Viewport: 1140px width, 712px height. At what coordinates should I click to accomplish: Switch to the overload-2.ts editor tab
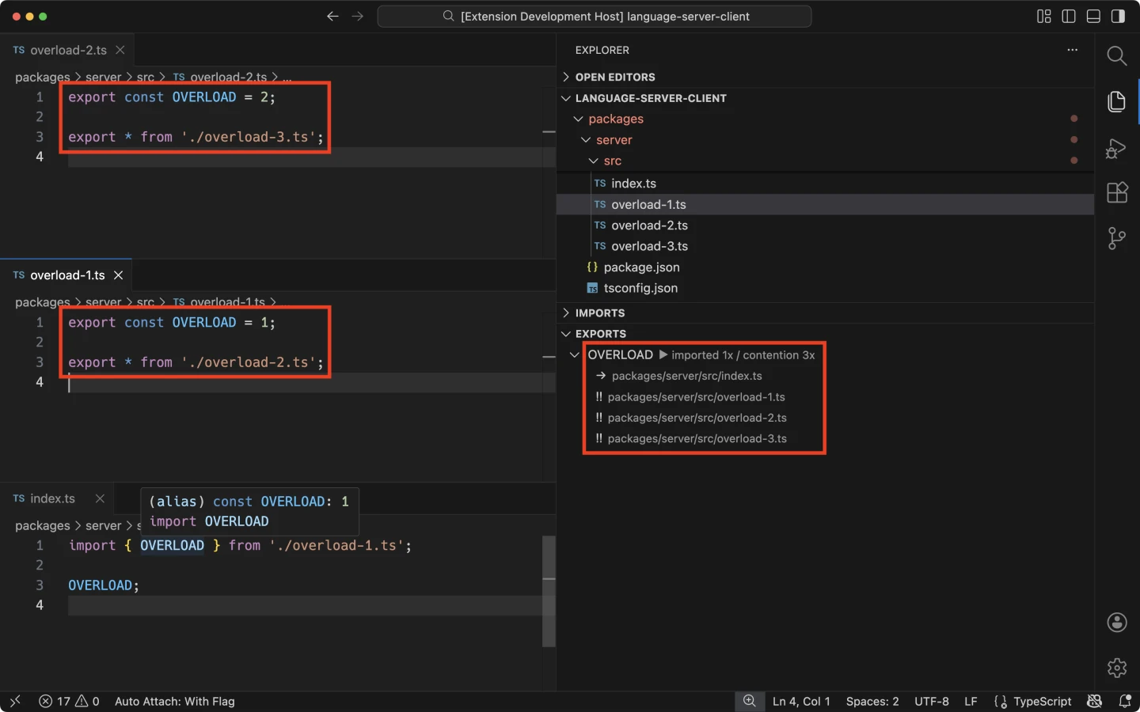coord(68,50)
